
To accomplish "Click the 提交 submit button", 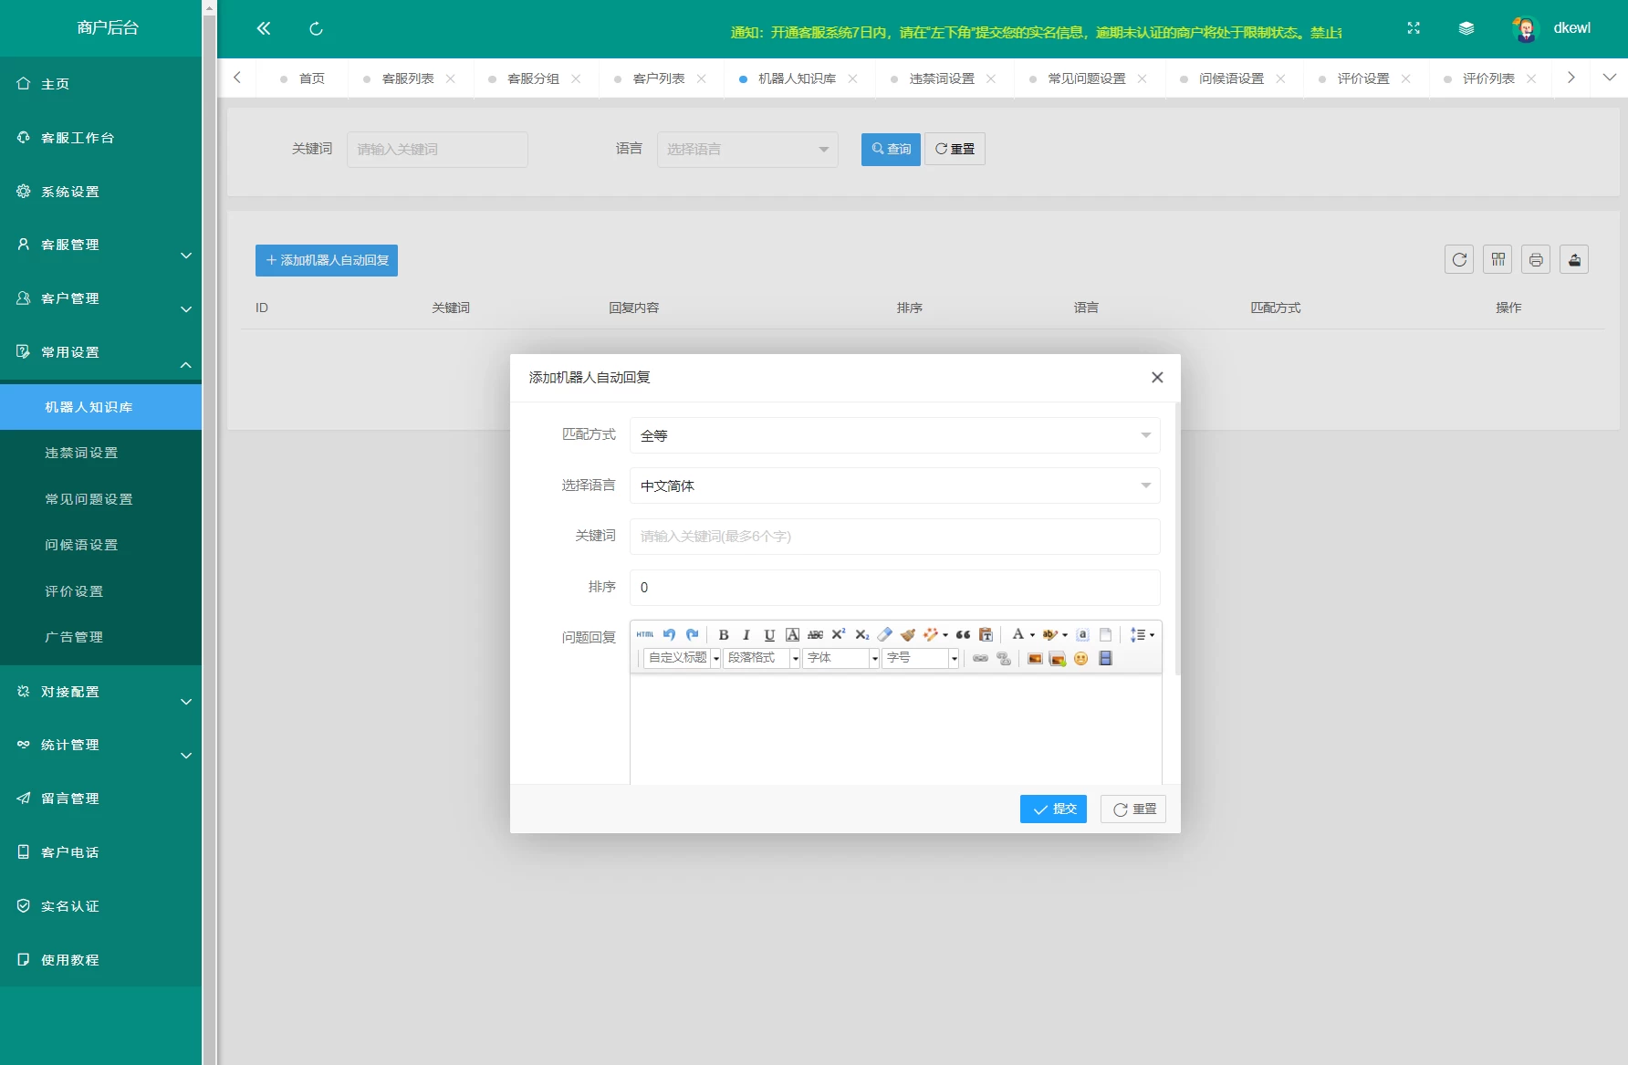I will click(1053, 809).
